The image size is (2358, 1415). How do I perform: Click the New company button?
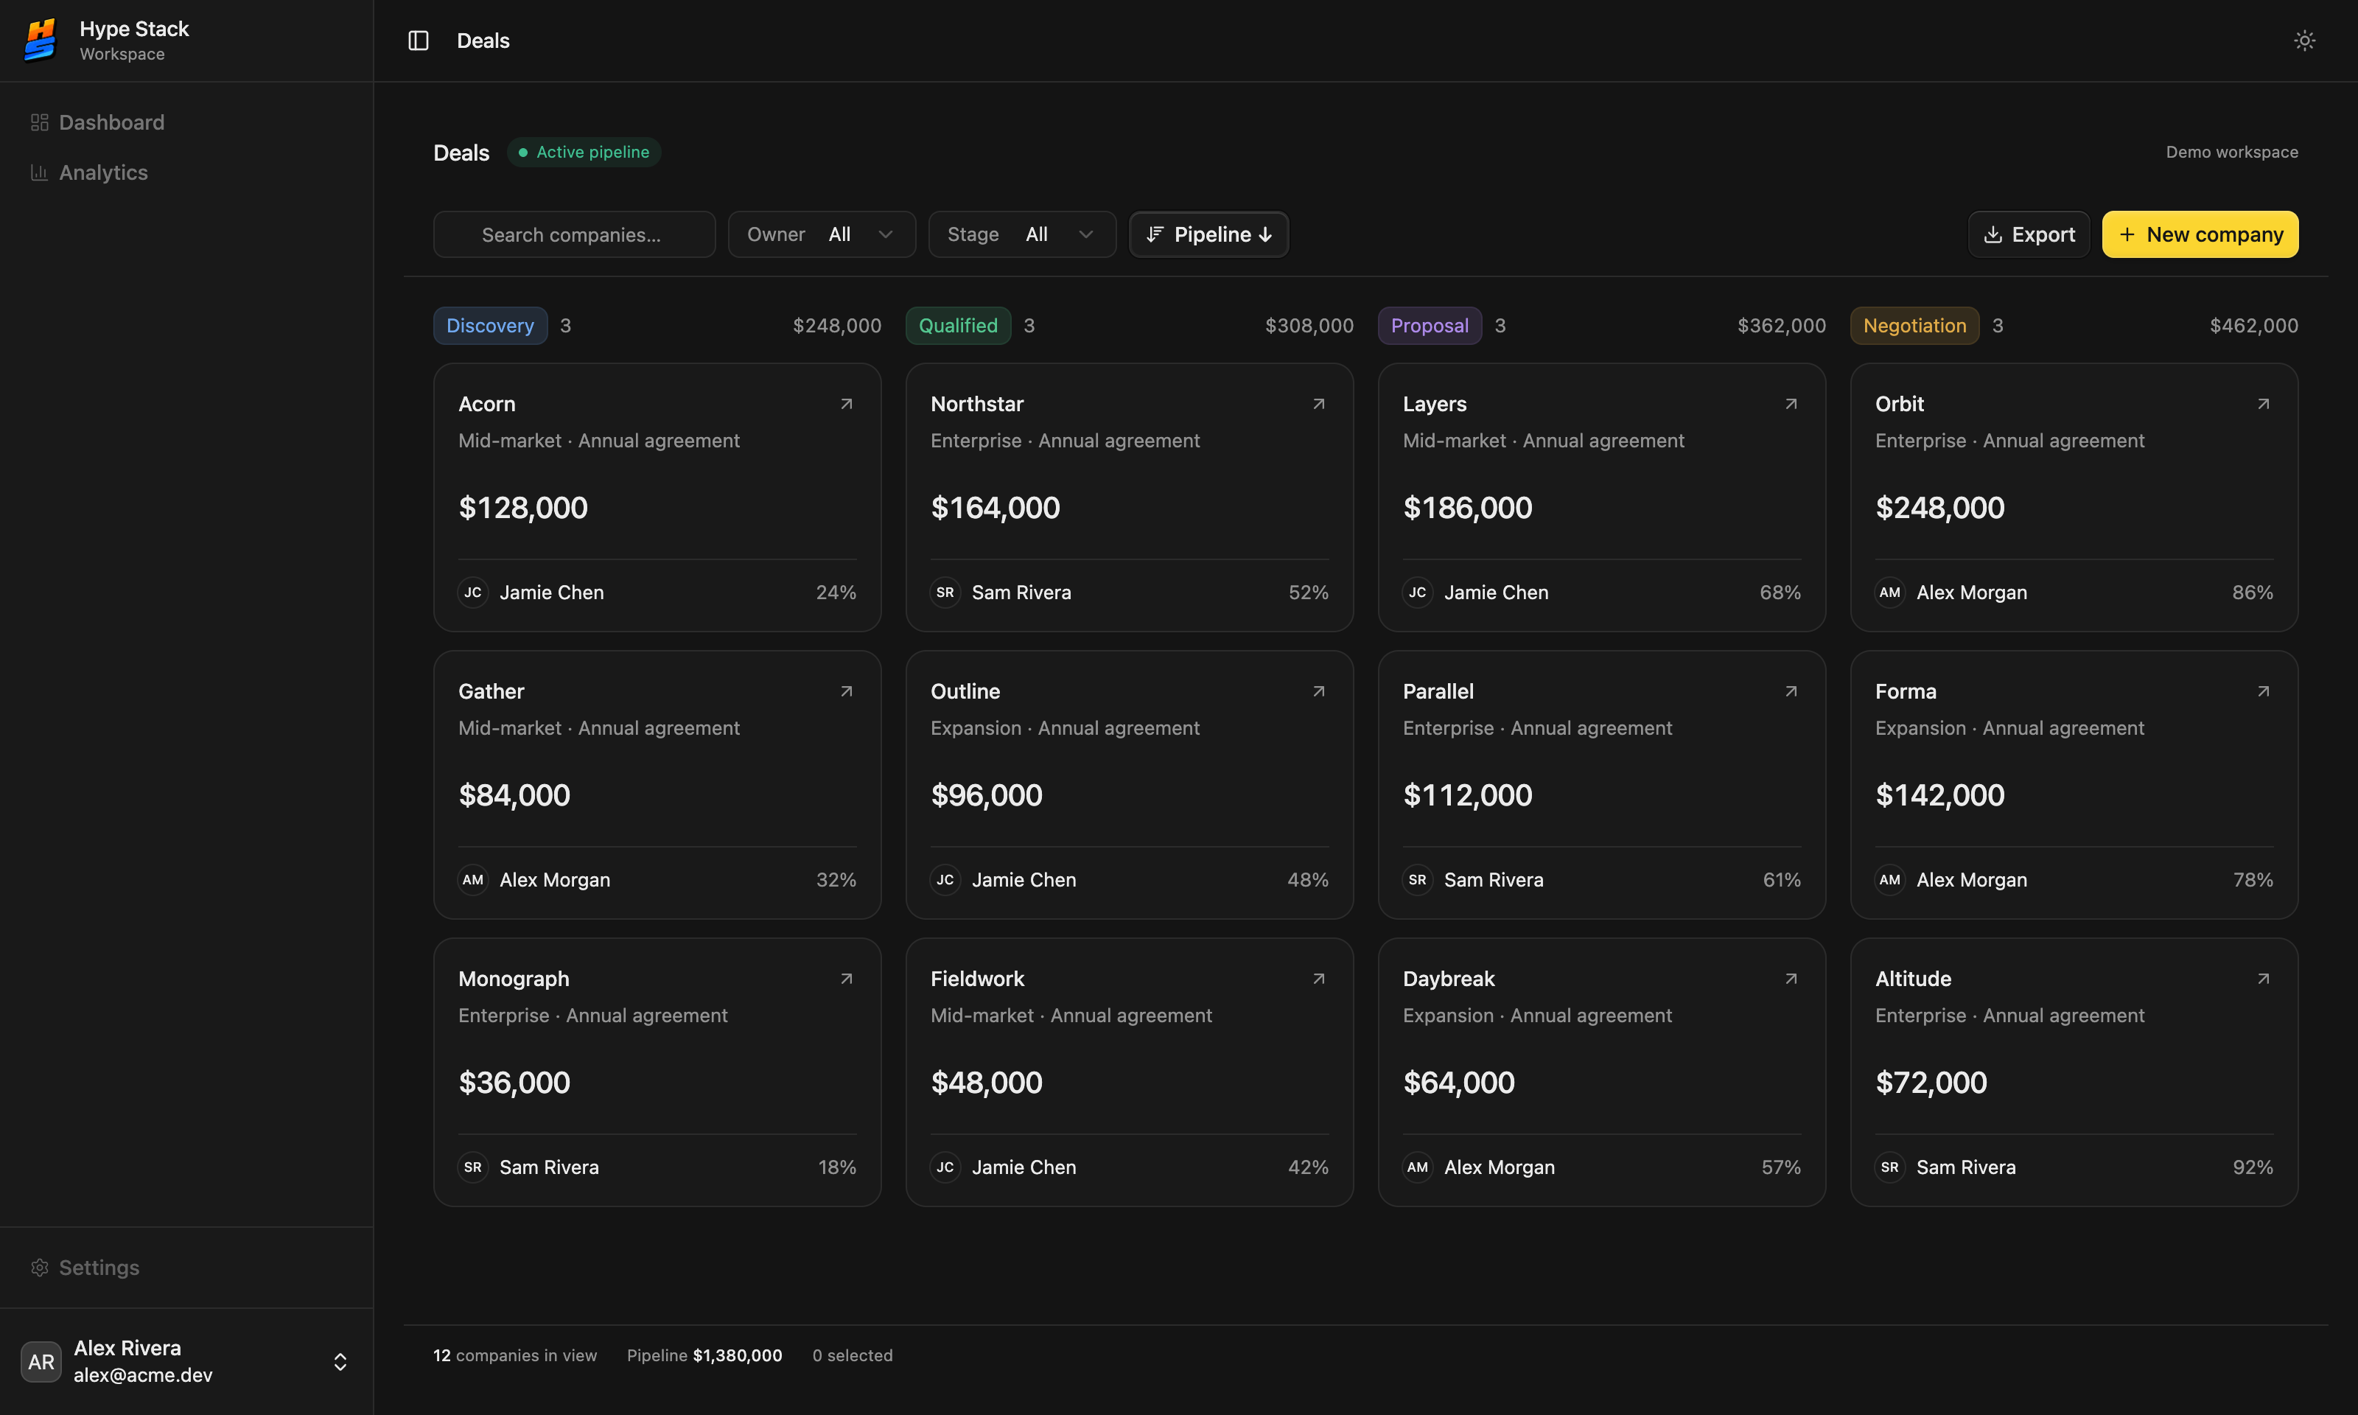click(2200, 234)
